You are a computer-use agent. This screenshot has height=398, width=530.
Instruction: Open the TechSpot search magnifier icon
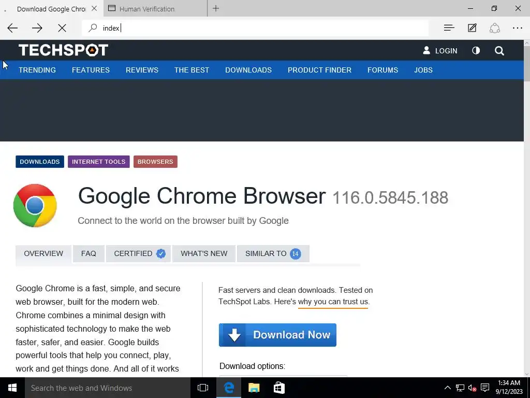tap(499, 51)
